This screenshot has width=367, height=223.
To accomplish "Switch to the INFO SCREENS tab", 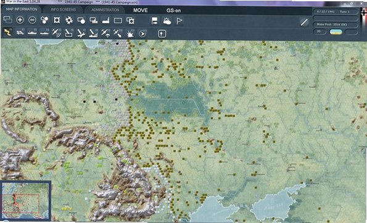I will pyautogui.click(x=63, y=10).
